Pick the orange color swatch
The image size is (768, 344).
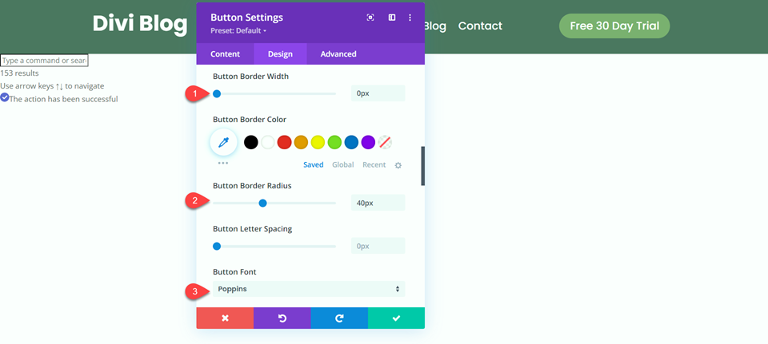(301, 142)
